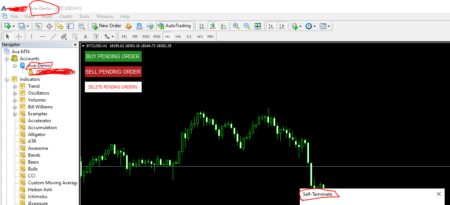Open the periods clock dropdown
Image resolution: width=450 pixels, height=205 pixels.
coord(314,26)
